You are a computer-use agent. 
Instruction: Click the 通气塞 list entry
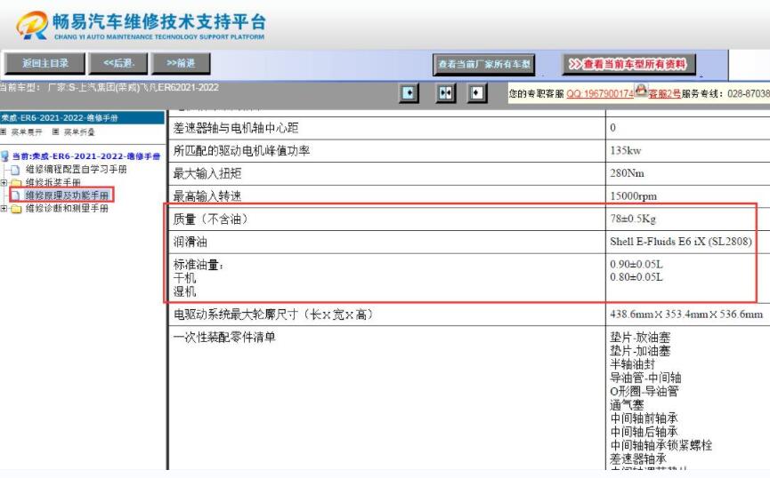[x=627, y=405]
